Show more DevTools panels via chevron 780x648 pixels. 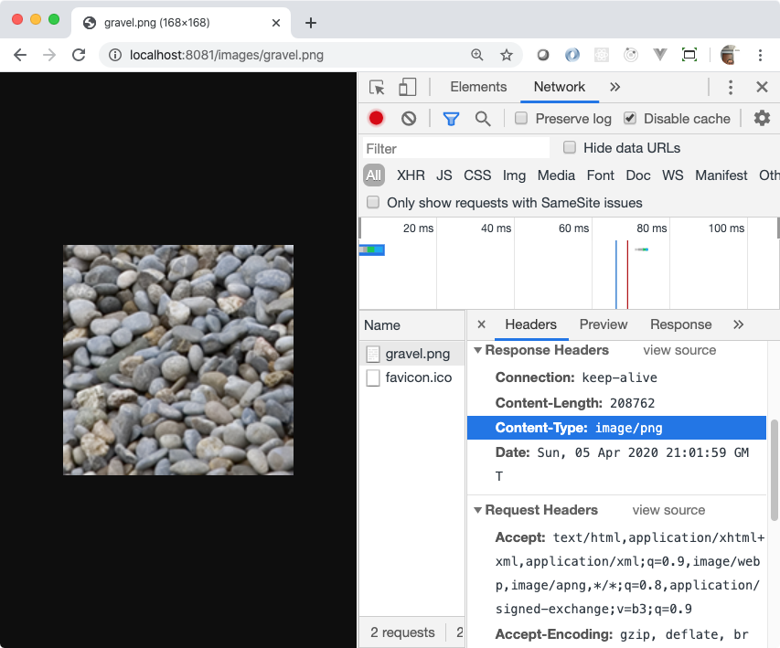[x=614, y=88]
